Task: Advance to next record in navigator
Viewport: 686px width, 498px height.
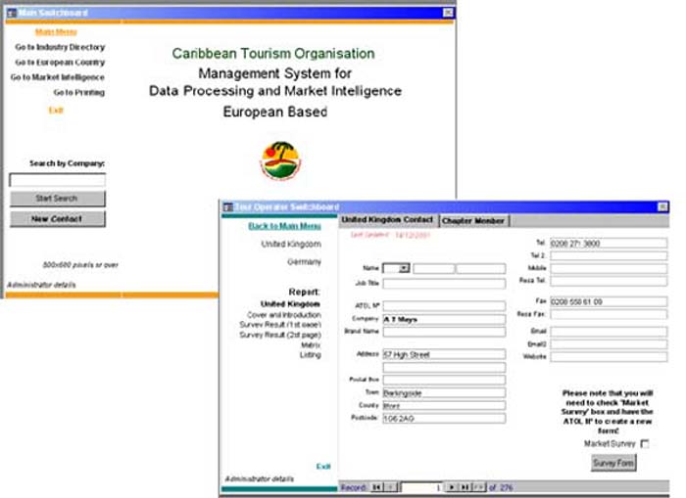Action: (x=452, y=487)
